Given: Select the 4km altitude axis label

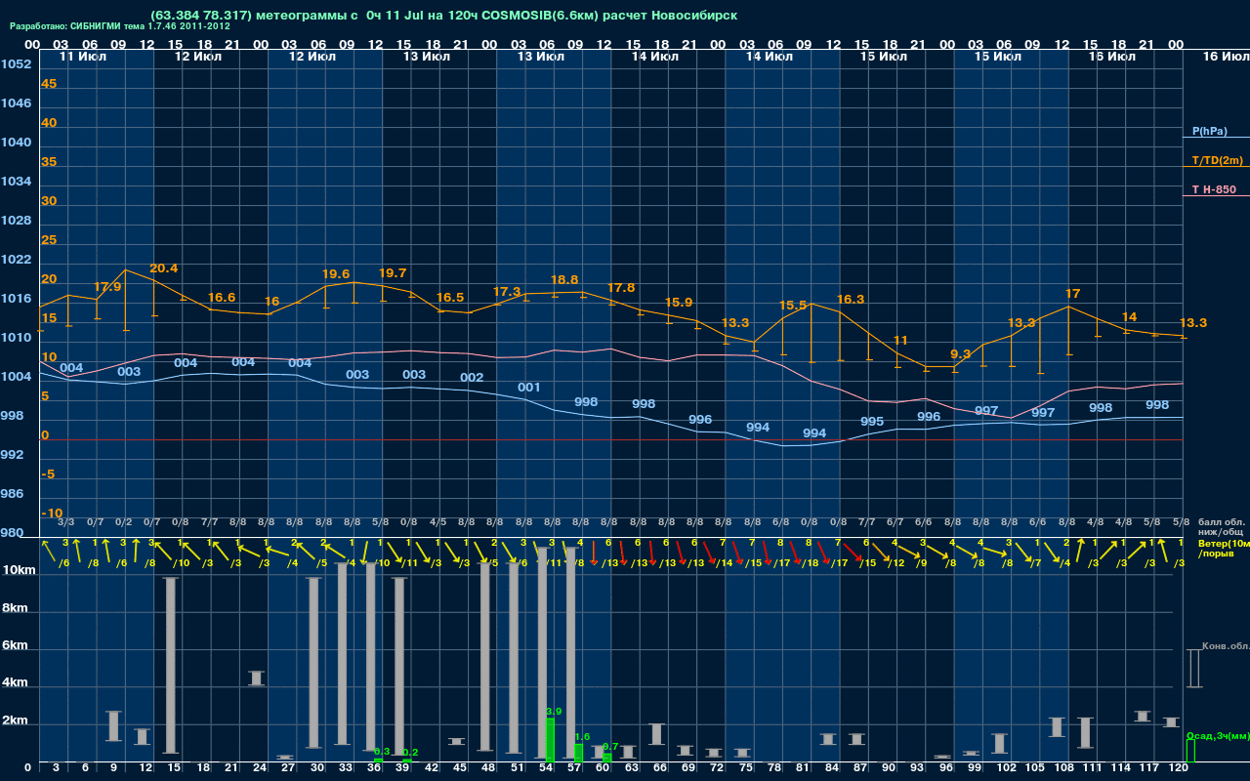Looking at the screenshot, I should tap(17, 683).
